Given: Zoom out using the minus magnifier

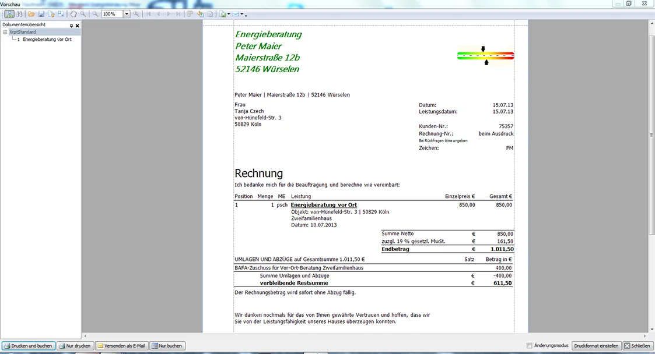Looking at the screenshot, I should pyautogui.click(x=95, y=14).
